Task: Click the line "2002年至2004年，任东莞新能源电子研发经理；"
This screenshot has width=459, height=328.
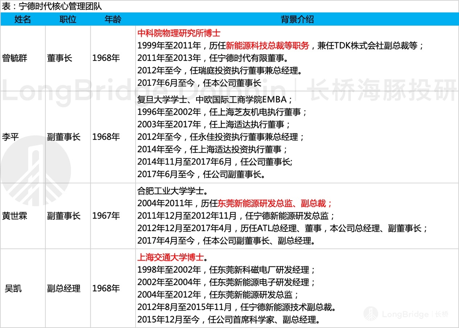Action: [227, 282]
